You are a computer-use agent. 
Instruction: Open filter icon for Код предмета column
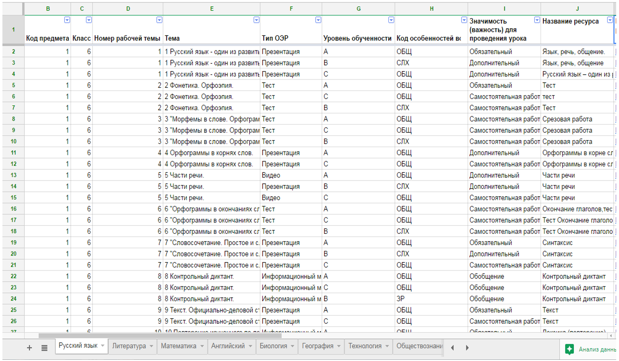click(67, 20)
